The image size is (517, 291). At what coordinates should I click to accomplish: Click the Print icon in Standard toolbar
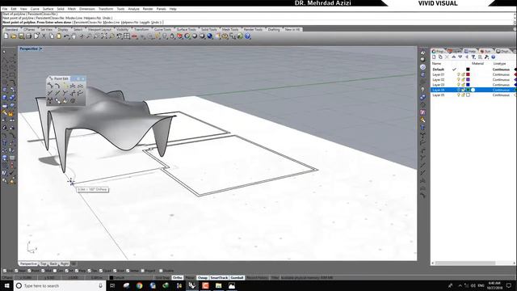pyautogui.click(x=29, y=36)
